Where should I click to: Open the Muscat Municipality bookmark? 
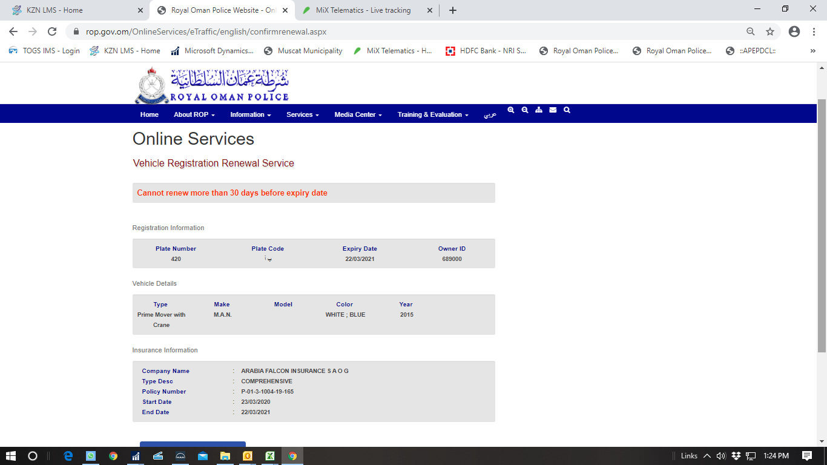click(x=303, y=51)
